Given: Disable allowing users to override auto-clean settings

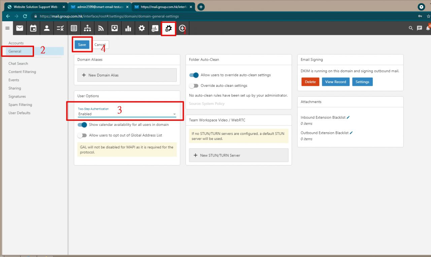Looking at the screenshot, I should (x=194, y=75).
